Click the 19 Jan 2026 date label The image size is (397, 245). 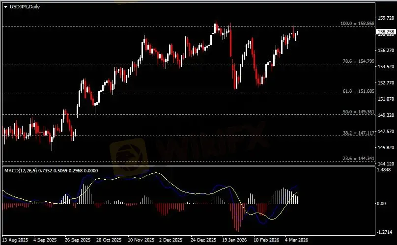[x=234, y=241]
